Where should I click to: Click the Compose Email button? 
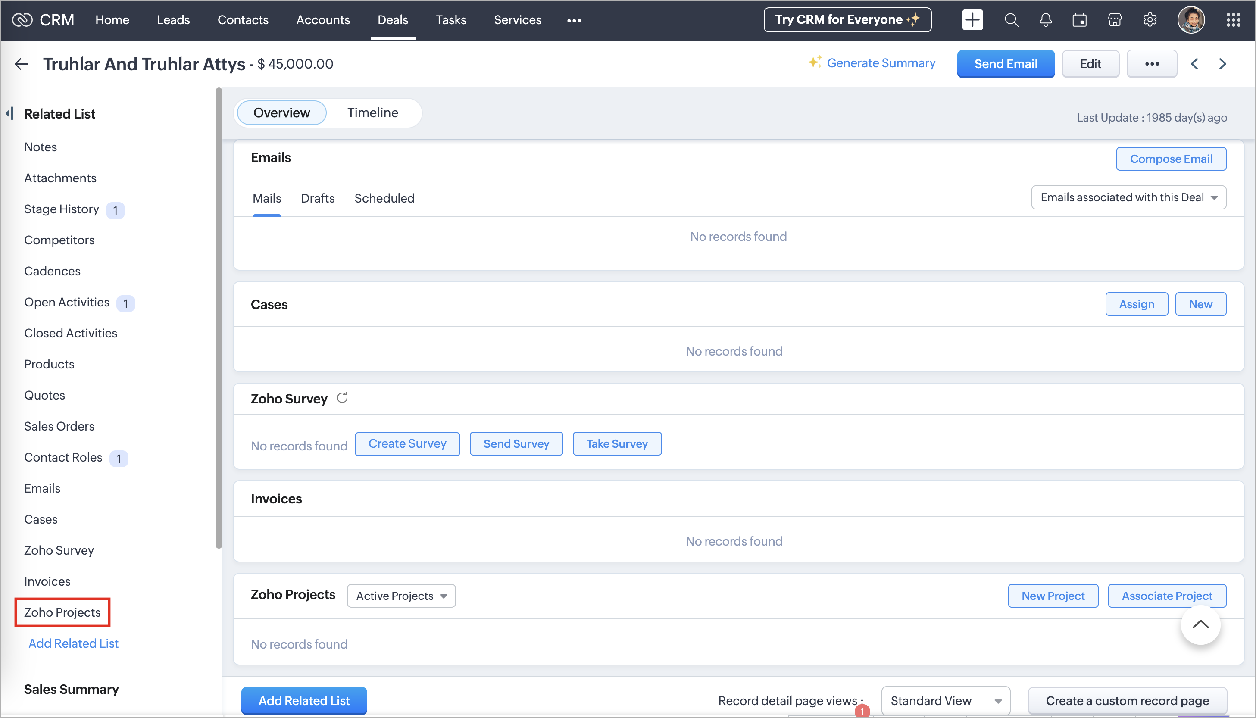tap(1171, 159)
